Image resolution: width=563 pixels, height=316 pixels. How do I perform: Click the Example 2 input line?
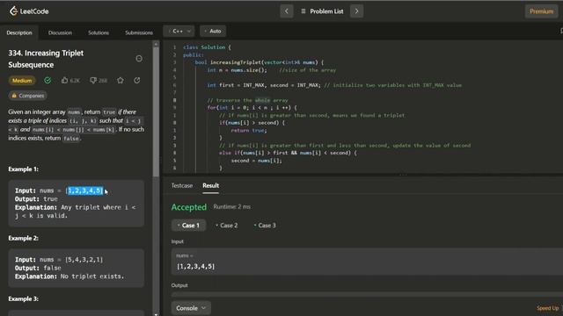59,260
